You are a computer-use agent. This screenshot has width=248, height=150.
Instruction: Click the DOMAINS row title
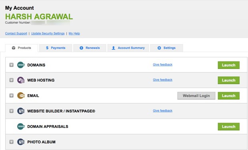coord(36,65)
